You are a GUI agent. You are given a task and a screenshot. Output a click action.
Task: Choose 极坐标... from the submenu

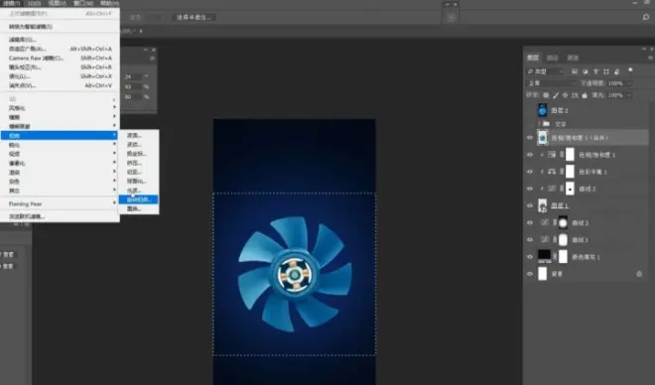(x=139, y=154)
